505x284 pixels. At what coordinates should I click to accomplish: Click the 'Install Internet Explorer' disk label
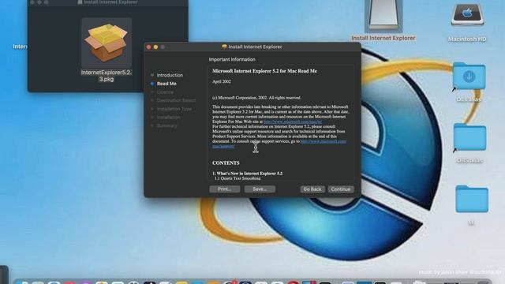(383, 38)
